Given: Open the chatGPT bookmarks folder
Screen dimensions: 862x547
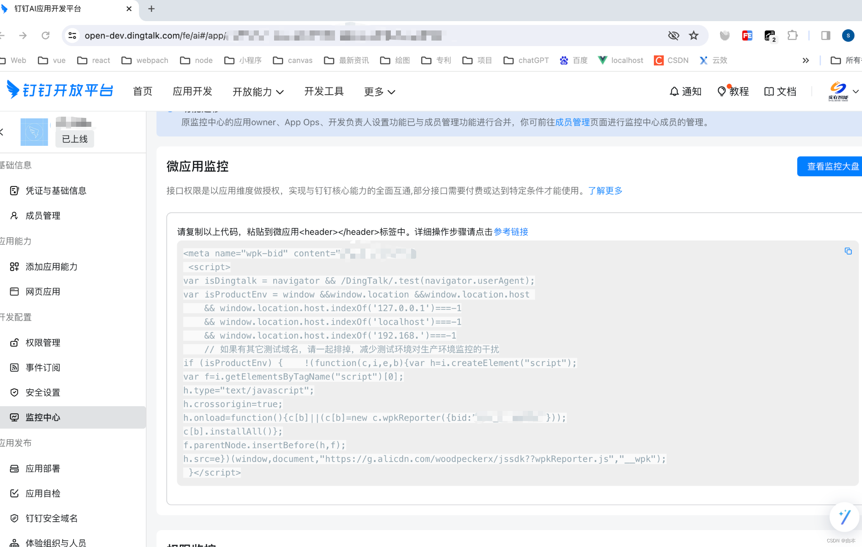Looking at the screenshot, I should pyautogui.click(x=526, y=60).
